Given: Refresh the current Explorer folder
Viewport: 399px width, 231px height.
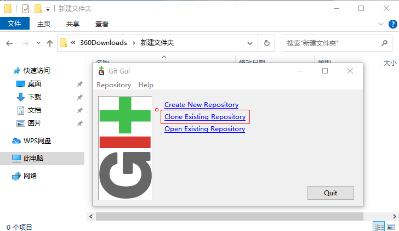Looking at the screenshot, I should [x=267, y=43].
